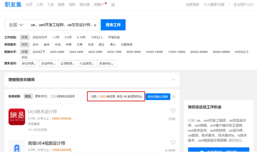Open the 行业类型 dropdown

click(87, 64)
